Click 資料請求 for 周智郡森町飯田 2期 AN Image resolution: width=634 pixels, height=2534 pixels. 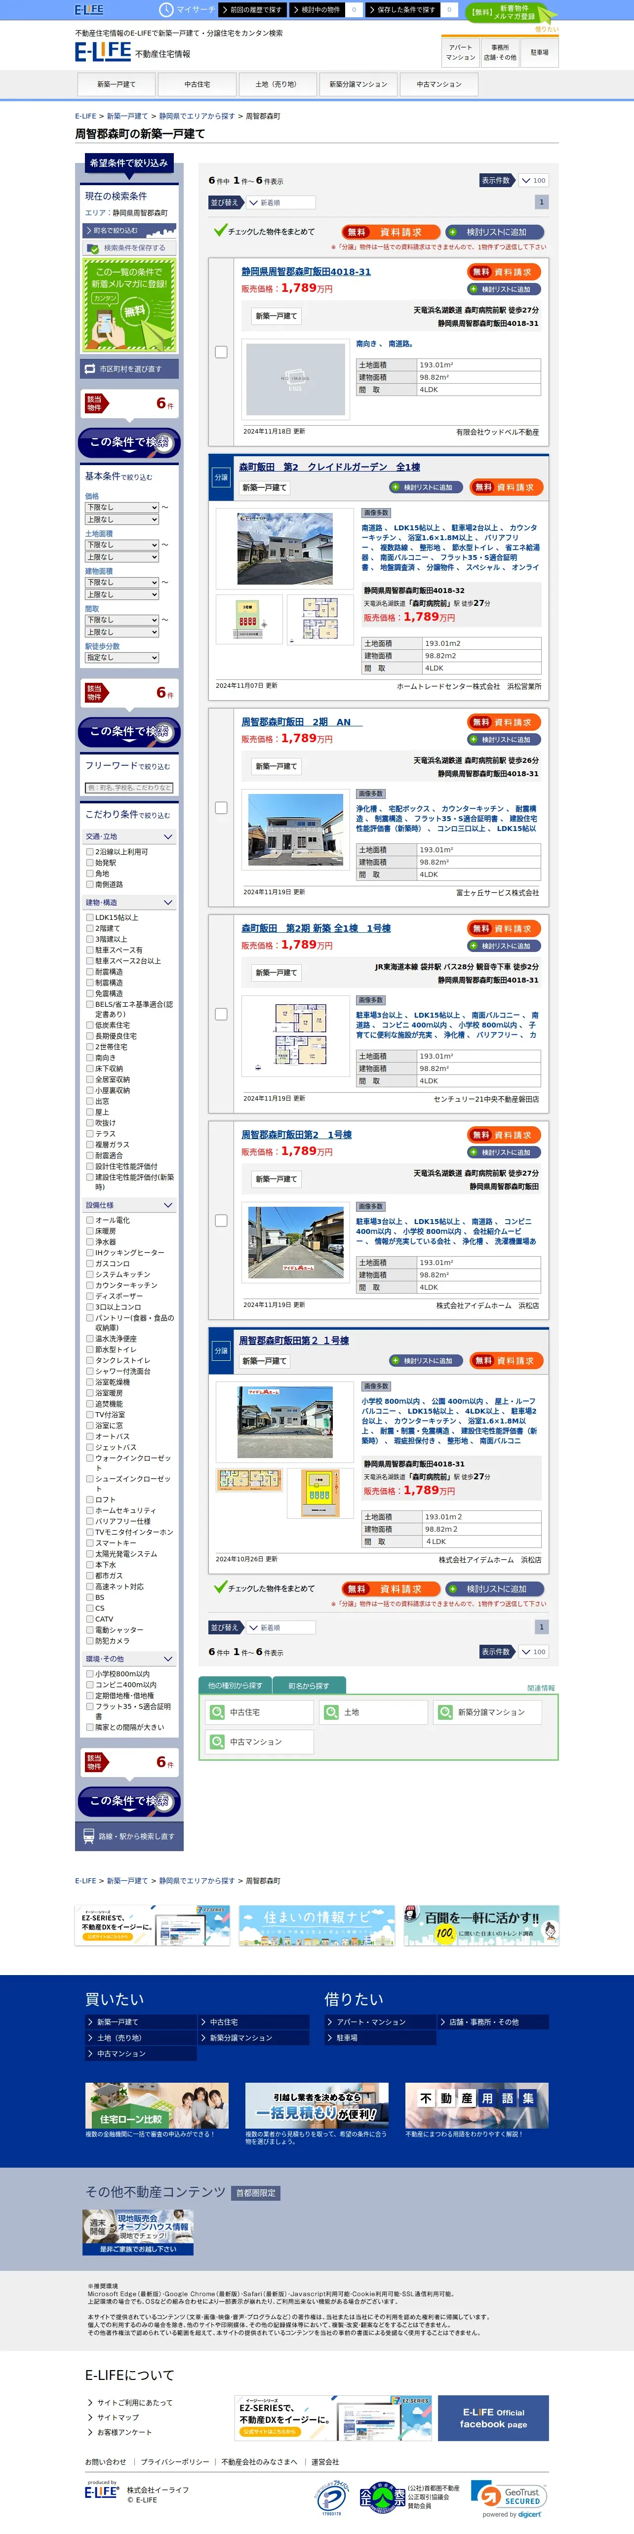point(505,722)
